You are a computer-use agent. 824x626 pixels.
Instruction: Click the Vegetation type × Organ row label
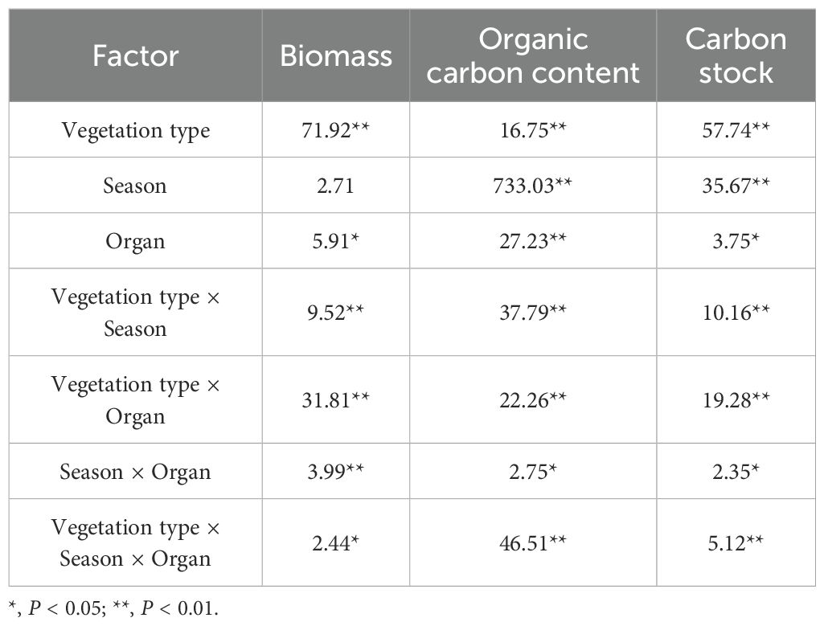135,400
